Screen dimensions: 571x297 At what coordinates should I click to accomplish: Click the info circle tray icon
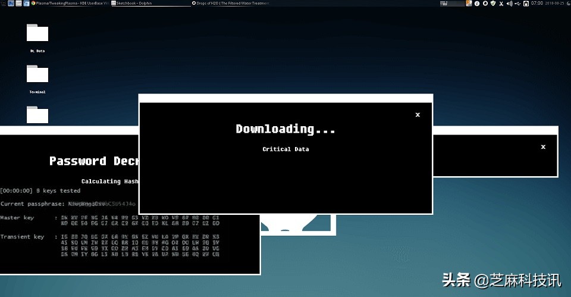476,3
